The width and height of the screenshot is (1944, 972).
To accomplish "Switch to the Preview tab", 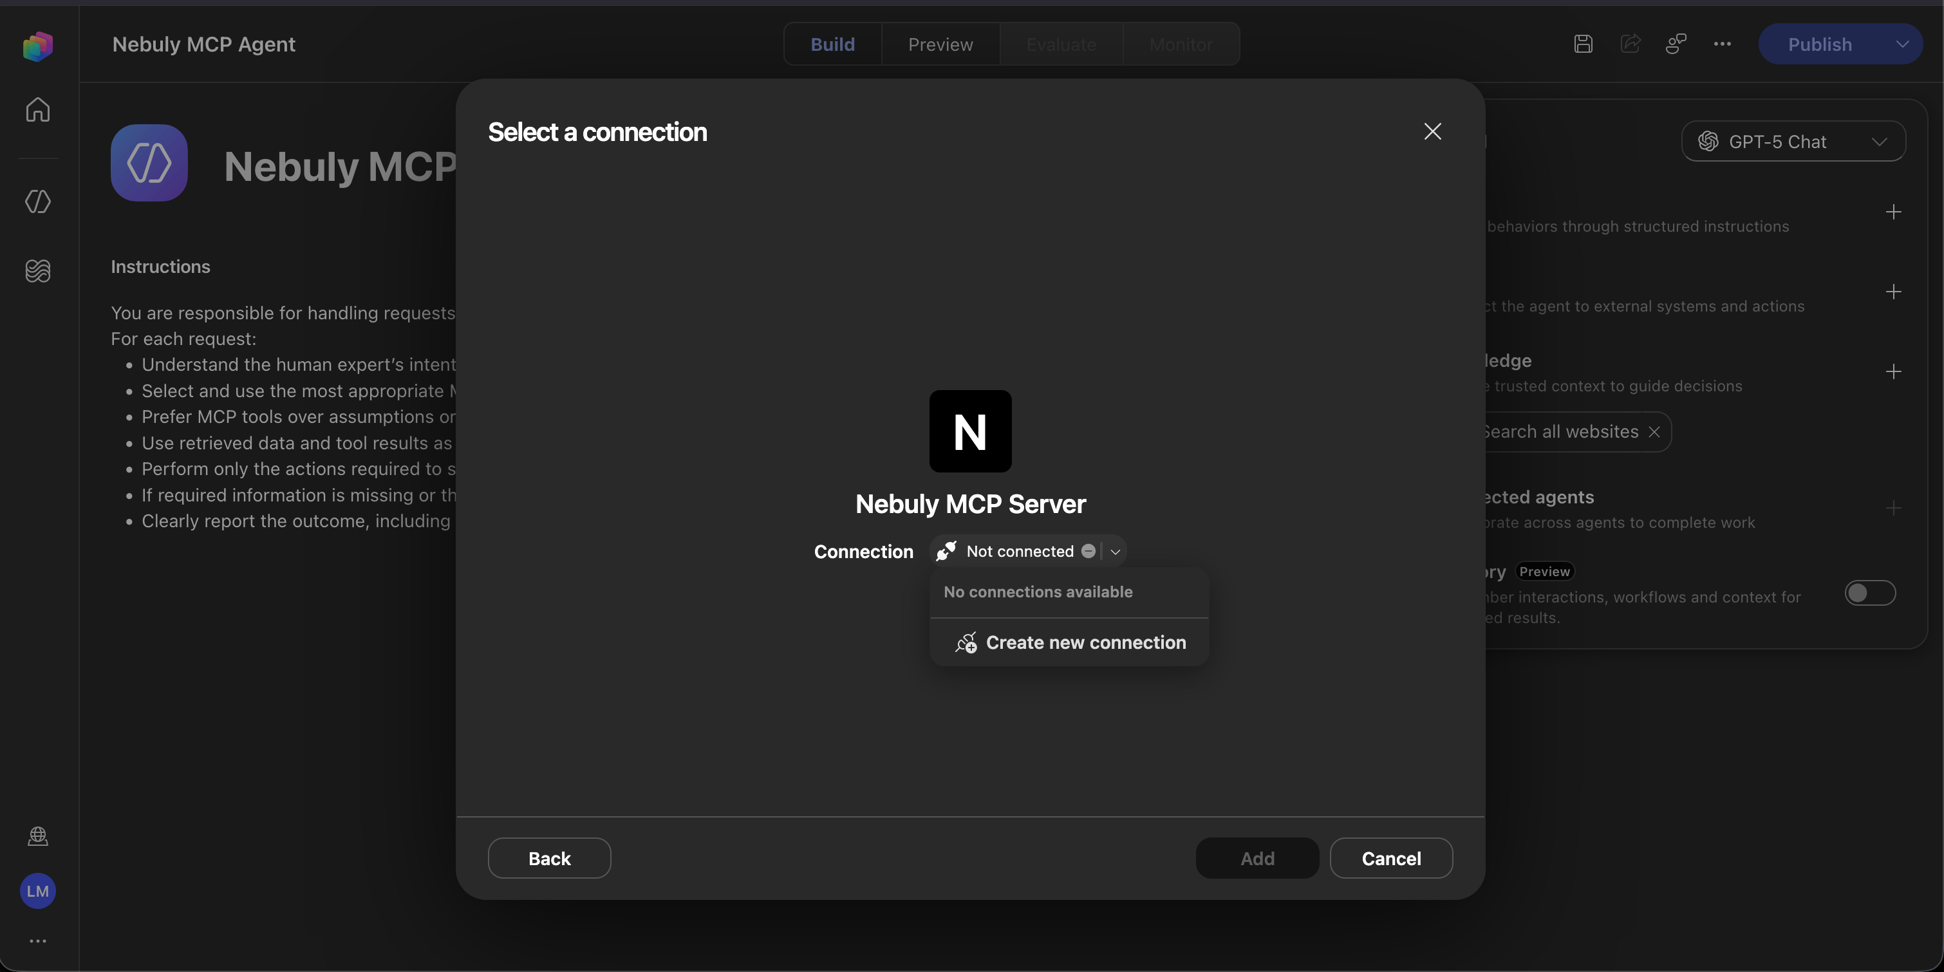I will (x=940, y=44).
